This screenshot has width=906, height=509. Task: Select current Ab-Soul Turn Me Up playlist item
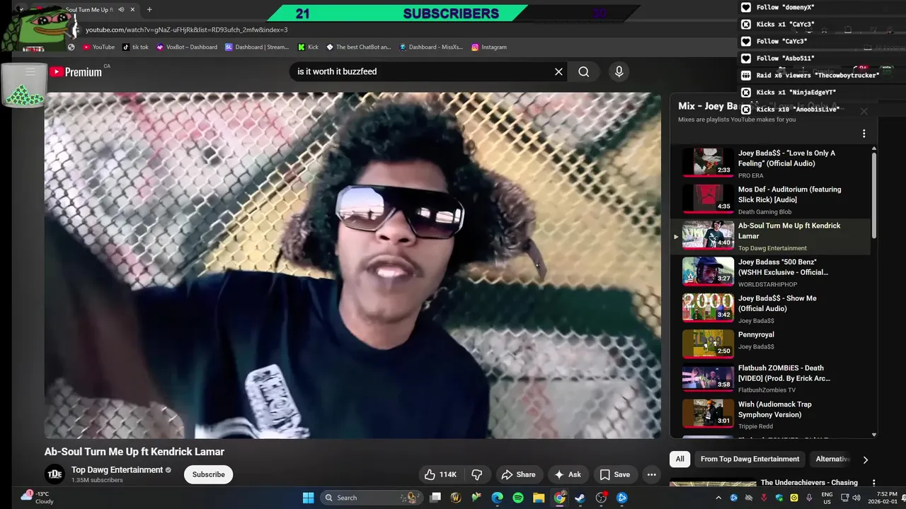(770, 236)
